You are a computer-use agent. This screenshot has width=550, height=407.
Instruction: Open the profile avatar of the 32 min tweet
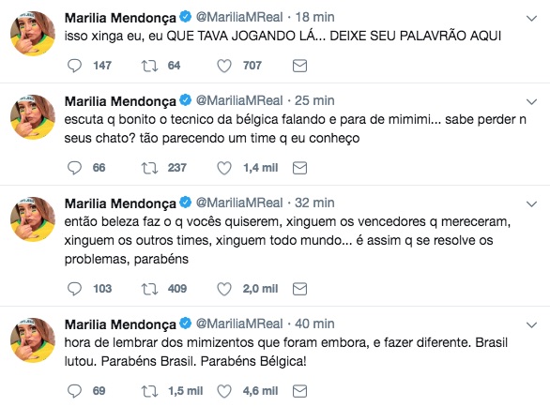33,219
